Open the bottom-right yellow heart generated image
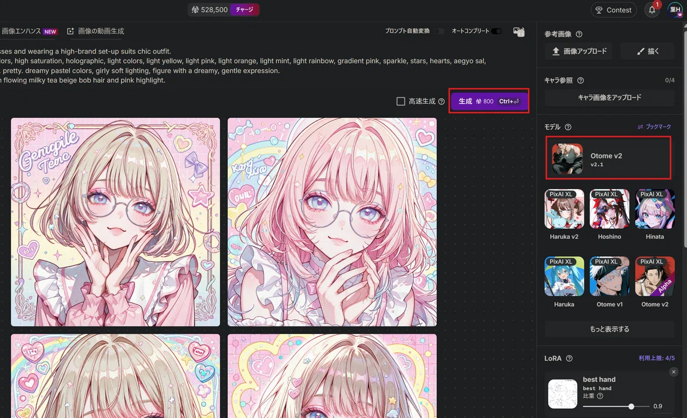 coord(332,376)
